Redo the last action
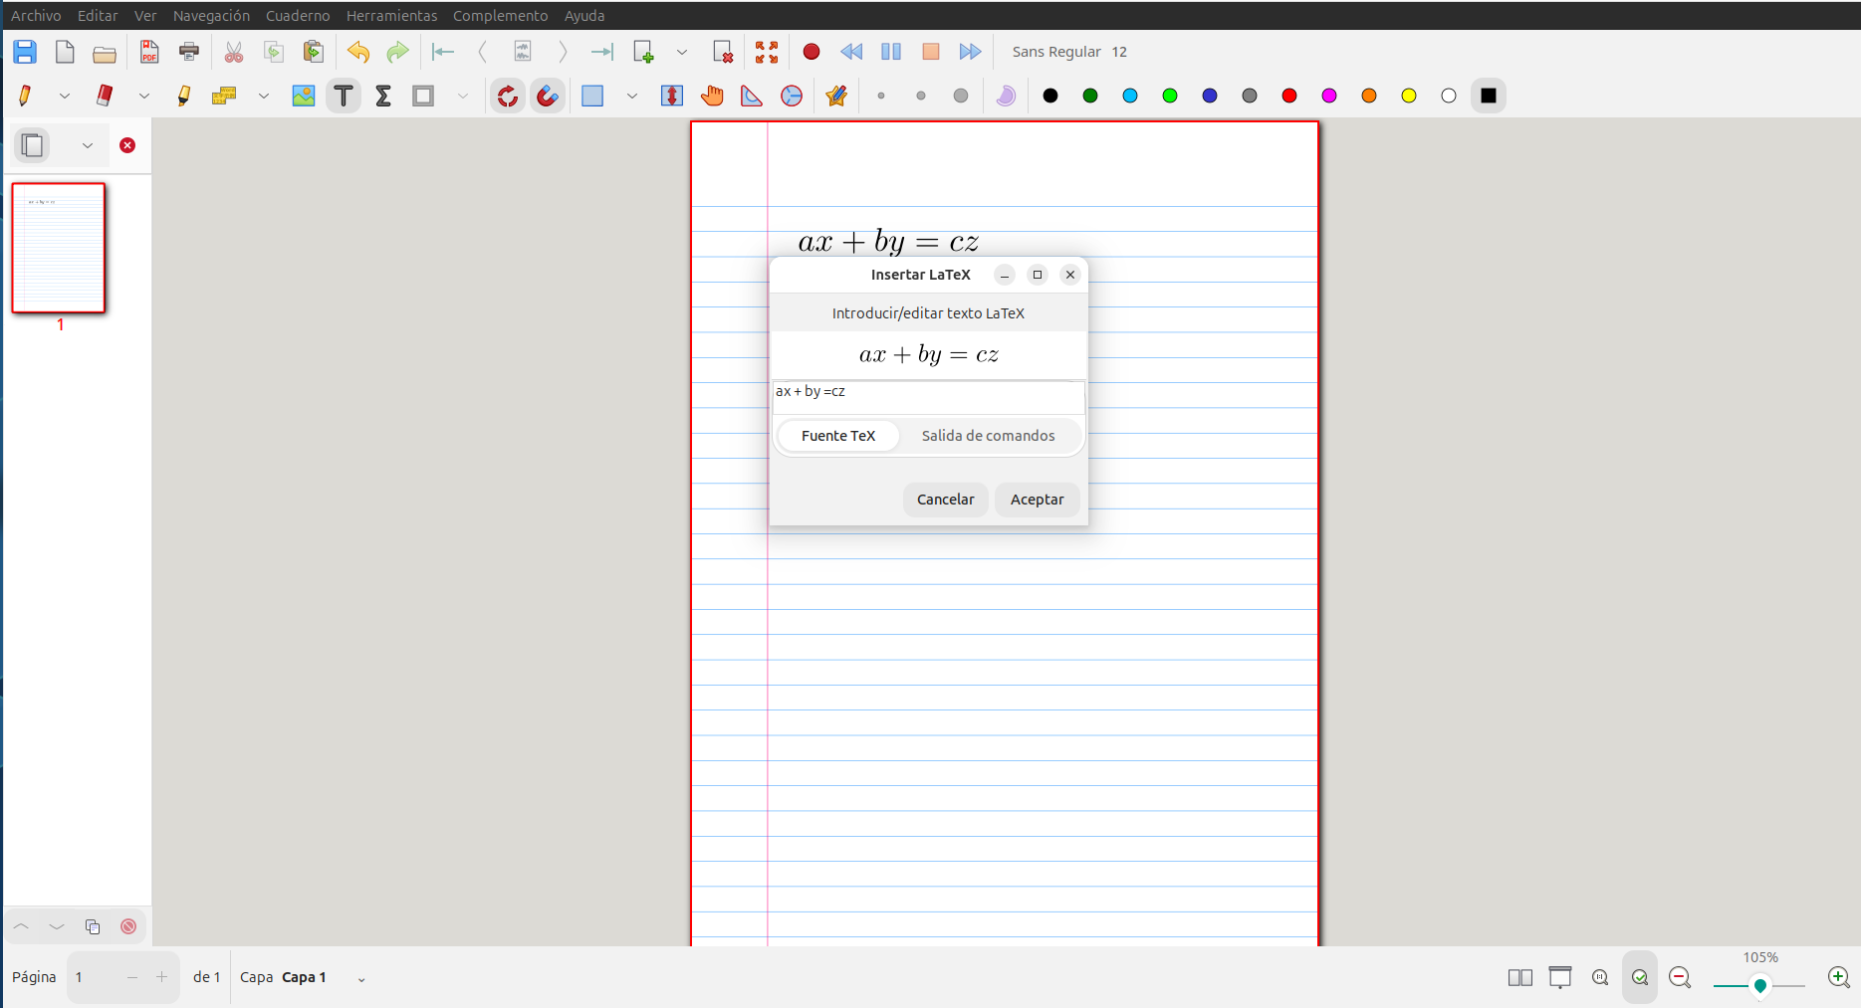 click(398, 52)
